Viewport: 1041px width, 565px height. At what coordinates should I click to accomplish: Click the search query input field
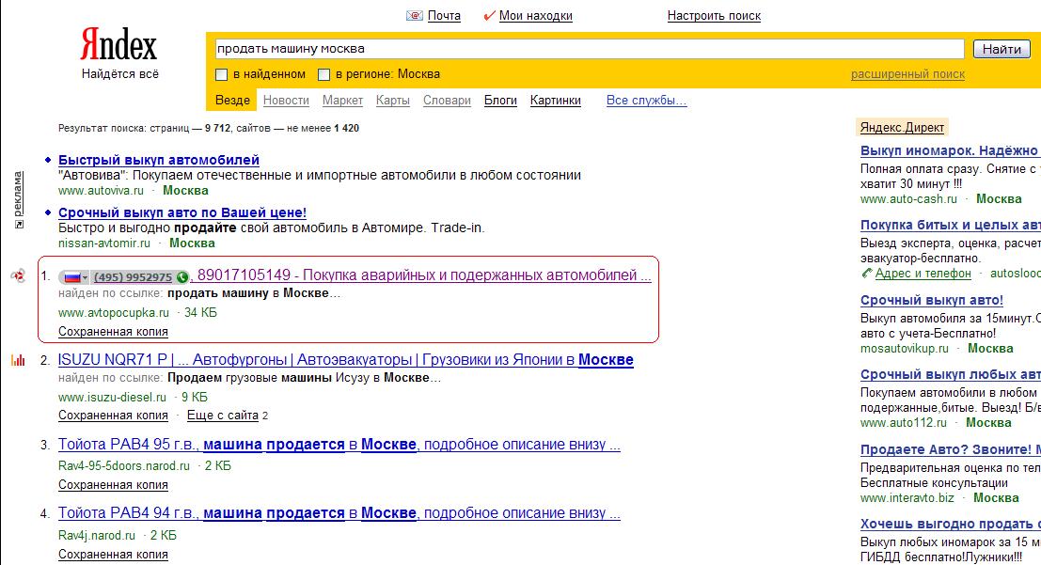pos(590,49)
